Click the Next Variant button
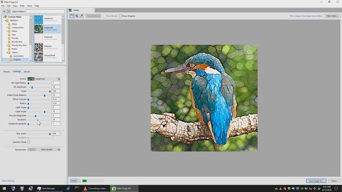 coord(46,149)
